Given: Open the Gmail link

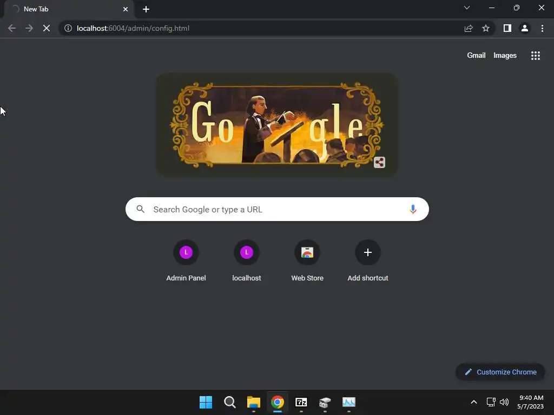Looking at the screenshot, I should tap(476, 56).
